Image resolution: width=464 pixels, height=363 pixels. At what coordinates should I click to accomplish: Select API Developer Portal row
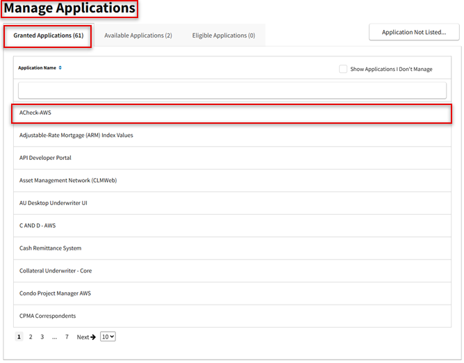232,158
